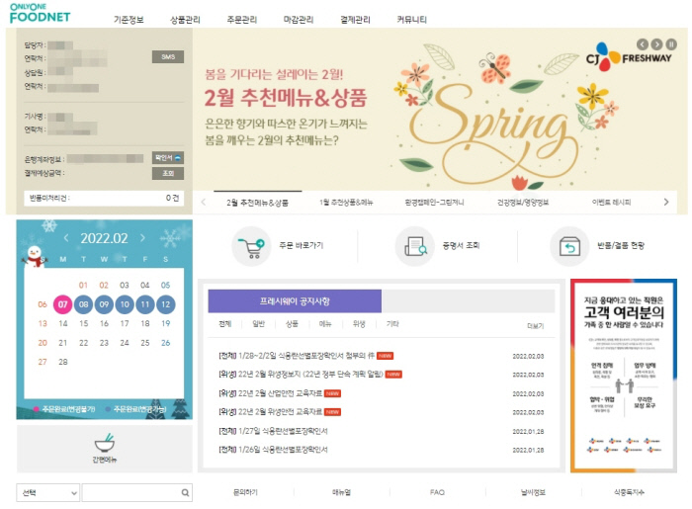The height and width of the screenshot is (509, 692).
Task: Click the ONLYONE FOODNET logo
Action: [40, 13]
